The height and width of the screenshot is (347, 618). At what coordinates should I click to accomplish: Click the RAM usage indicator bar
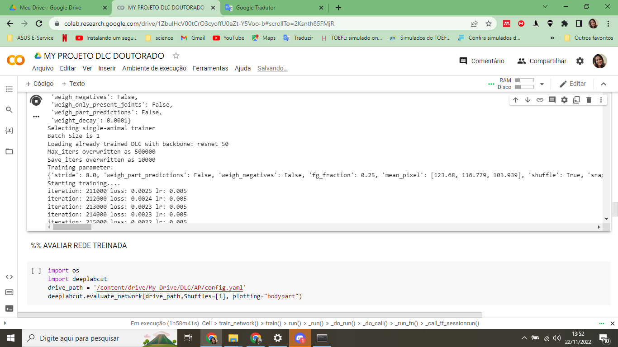click(x=525, y=80)
